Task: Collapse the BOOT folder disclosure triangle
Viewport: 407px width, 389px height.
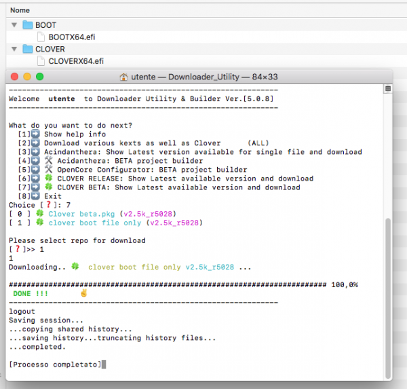Action: (14, 25)
